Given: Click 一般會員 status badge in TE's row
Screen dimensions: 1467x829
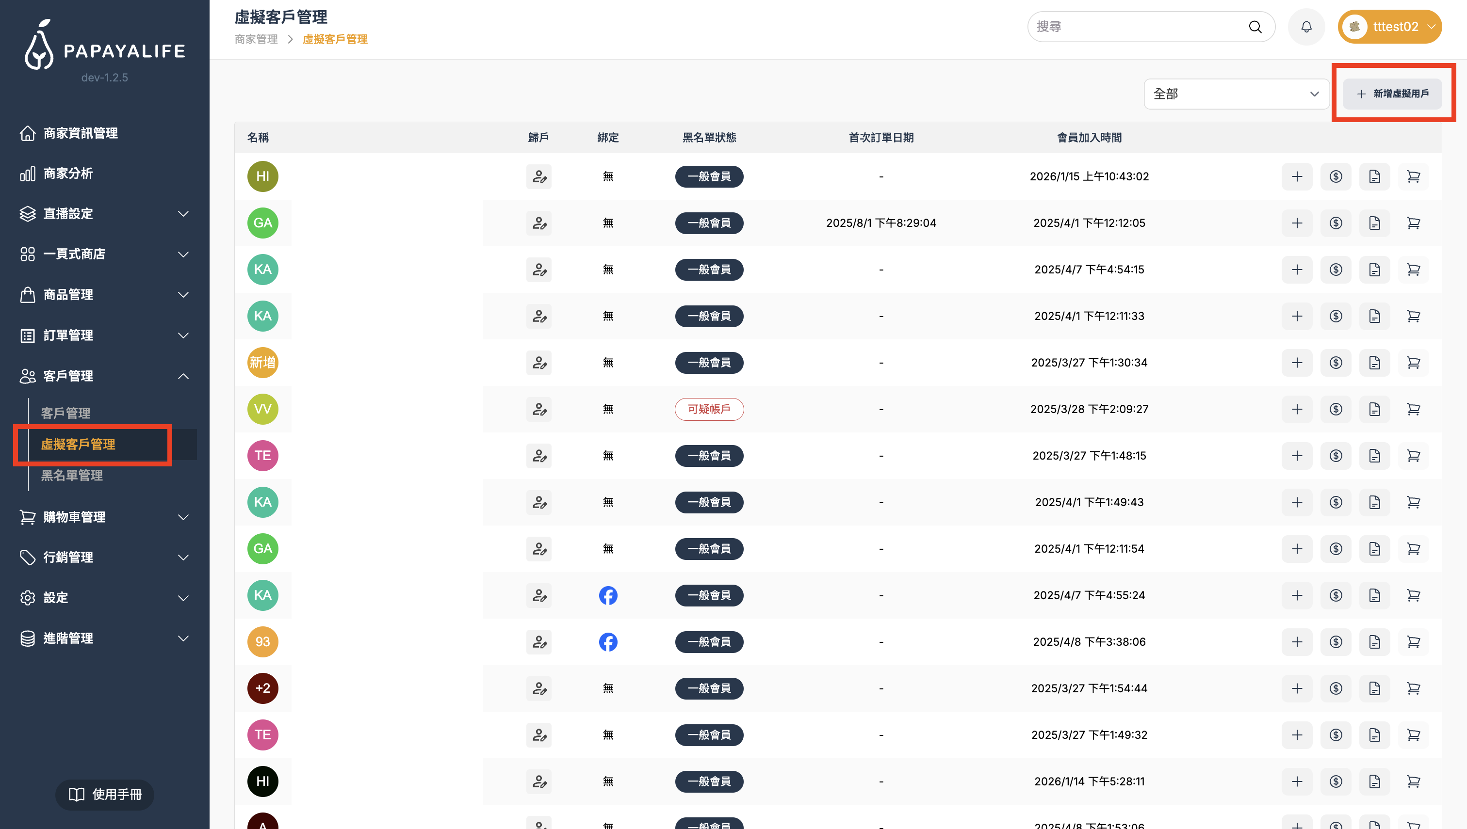Looking at the screenshot, I should pos(709,456).
